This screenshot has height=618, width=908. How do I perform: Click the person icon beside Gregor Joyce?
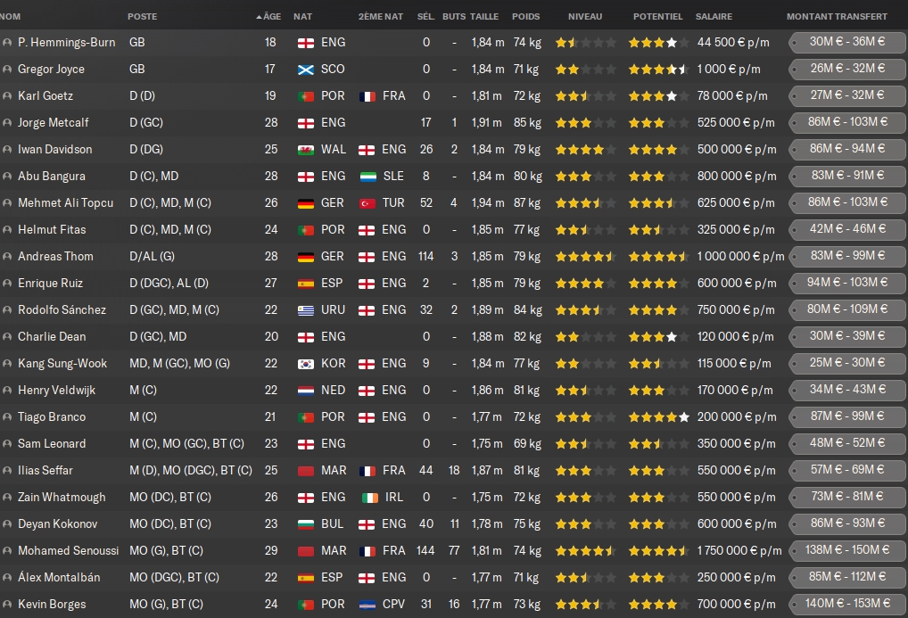[7, 69]
